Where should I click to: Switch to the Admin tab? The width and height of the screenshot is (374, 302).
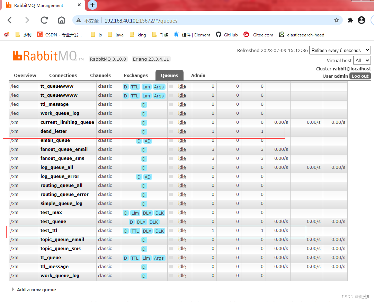click(x=198, y=75)
